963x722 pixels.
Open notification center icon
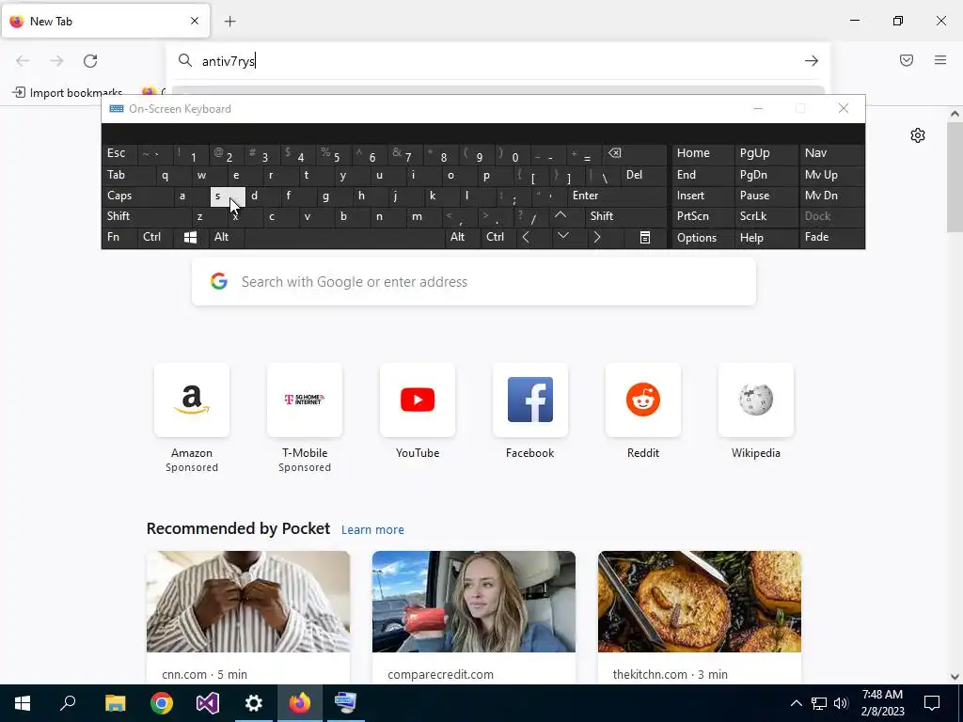[x=932, y=703]
